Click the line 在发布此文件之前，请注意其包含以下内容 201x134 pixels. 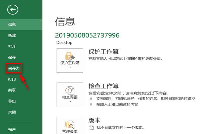tap(128, 93)
